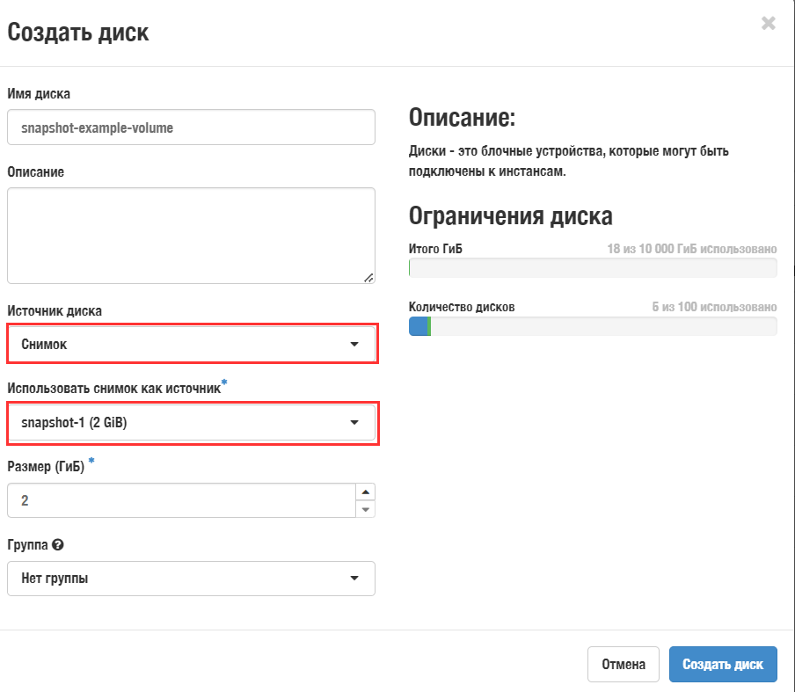Click the X to close Создать диск dialog
This screenshot has width=795, height=692.
[x=768, y=25]
